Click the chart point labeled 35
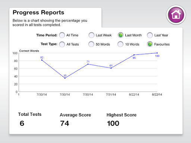This screenshot has width=191, height=143. pyautogui.click(x=65, y=78)
